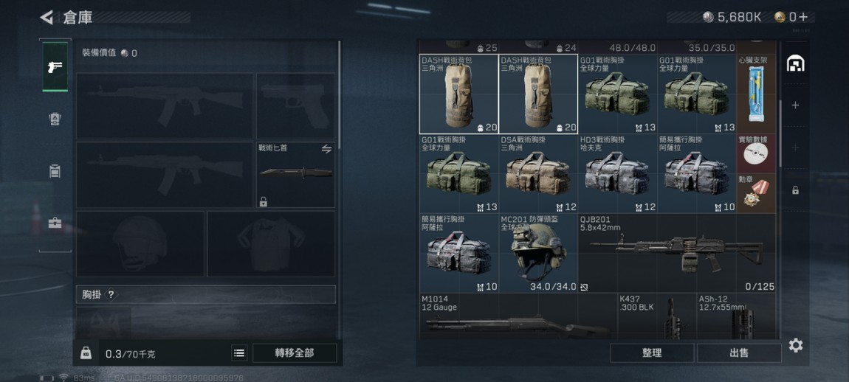Select the MC201 防彈頭盔 helmet item
Image resolution: width=849 pixels, height=382 pixels.
pyautogui.click(x=538, y=253)
